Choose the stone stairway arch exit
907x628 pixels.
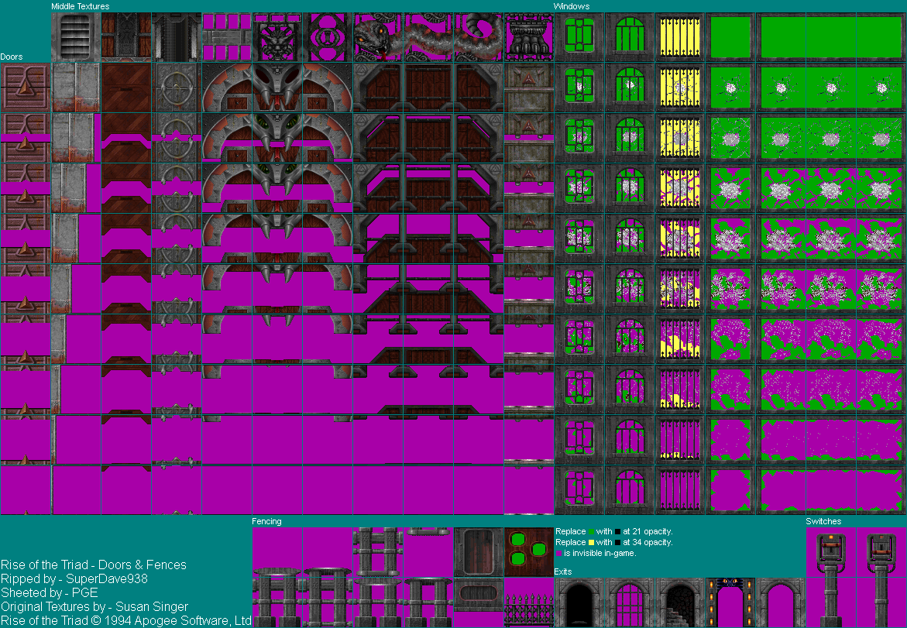[680, 602]
